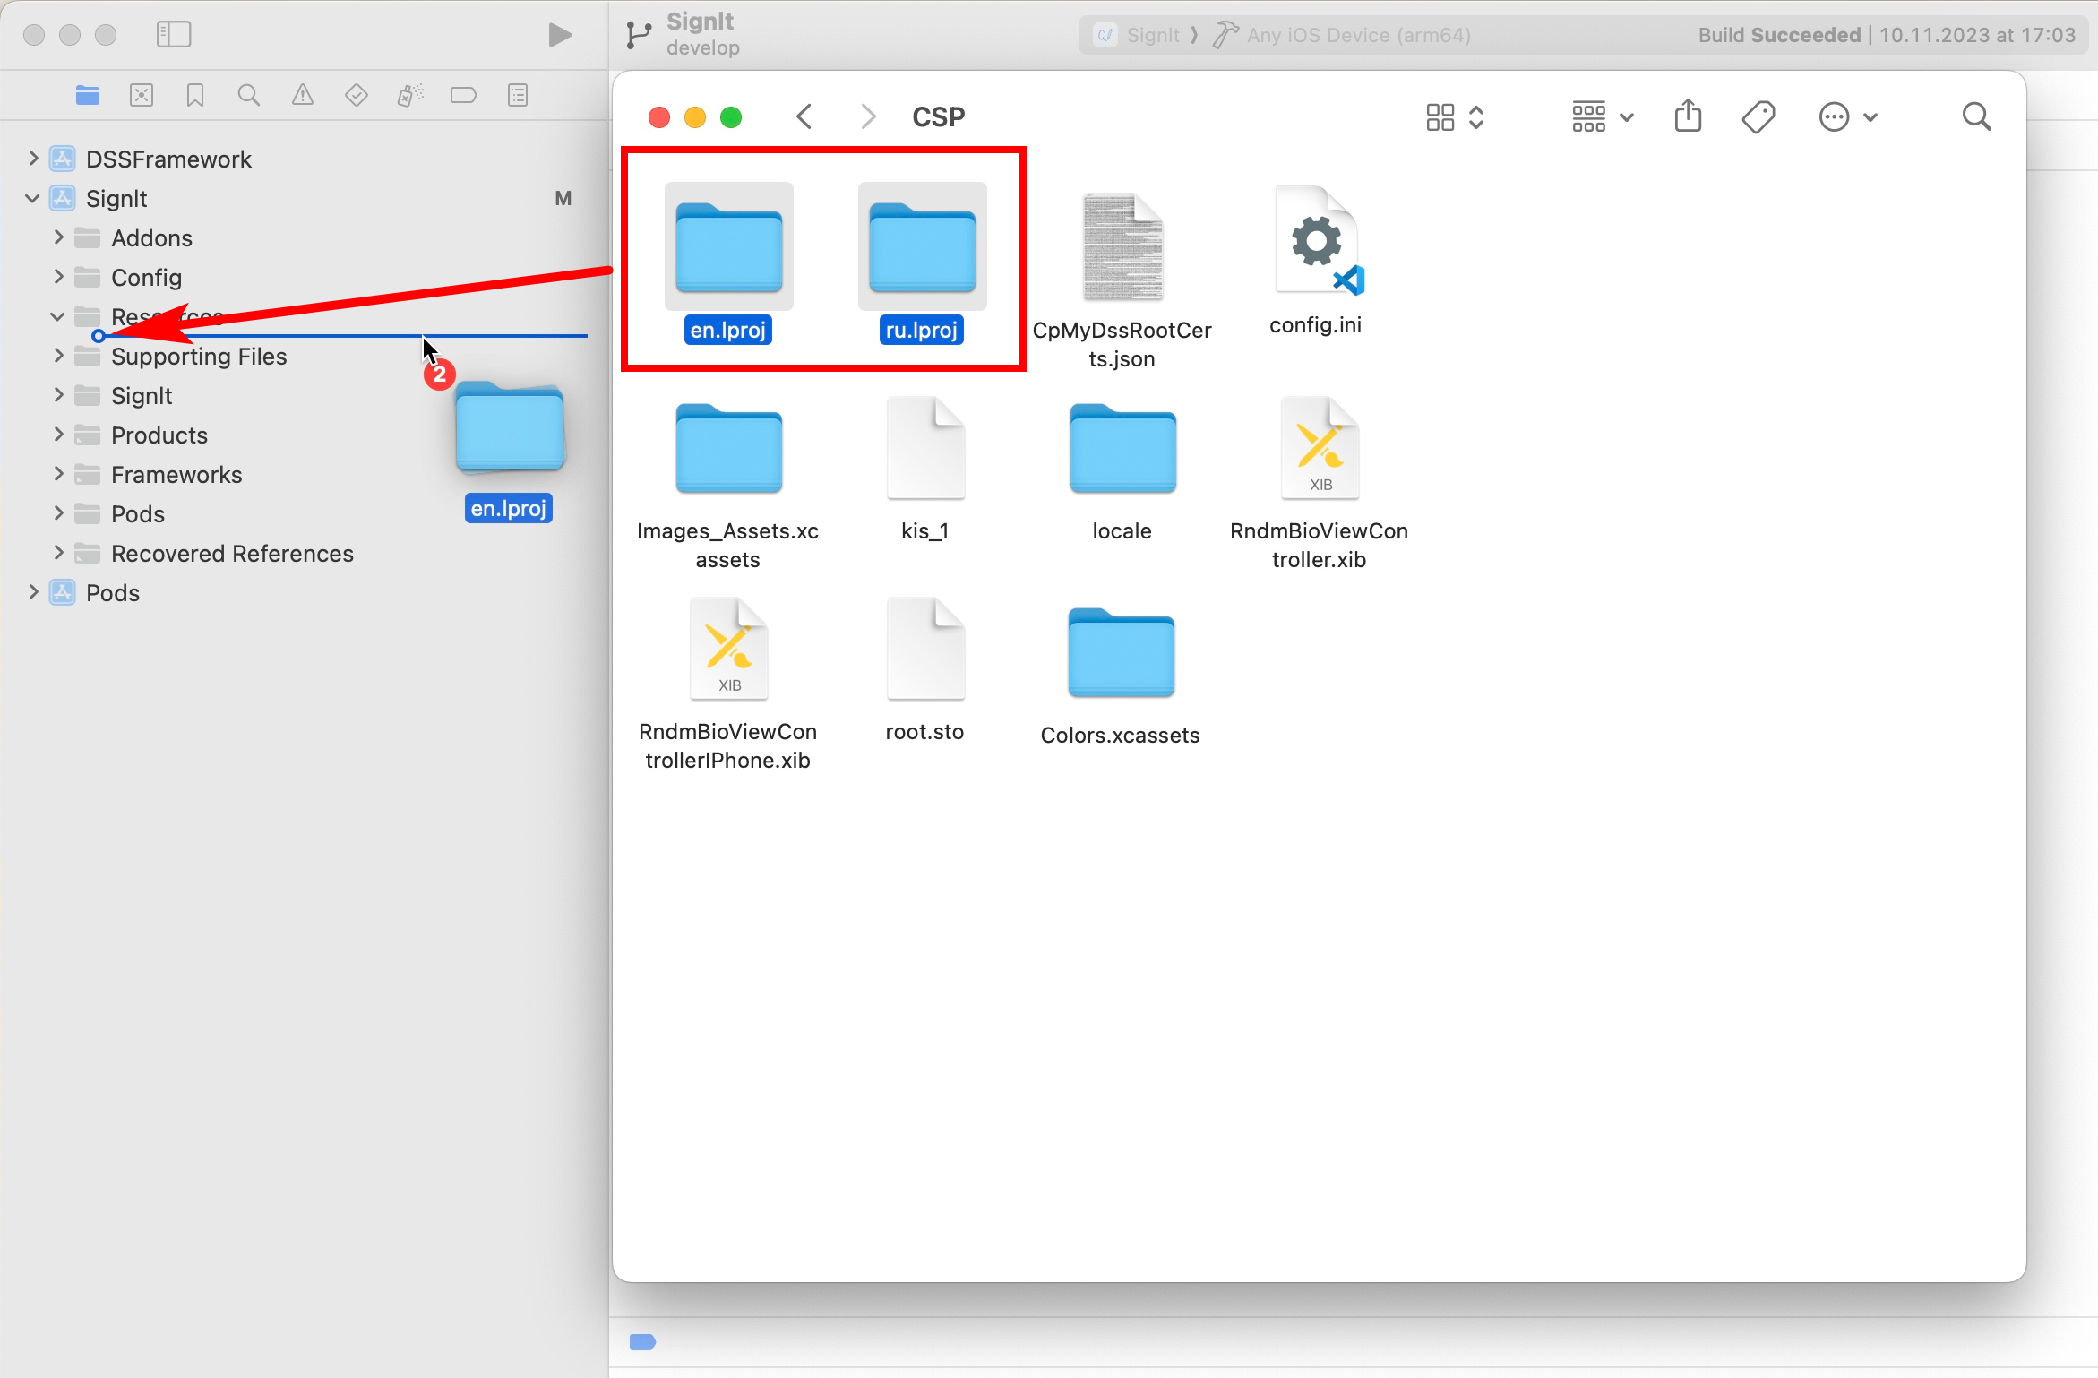Open the Test navigator diamond icon
The image size is (2098, 1378).
click(x=356, y=95)
